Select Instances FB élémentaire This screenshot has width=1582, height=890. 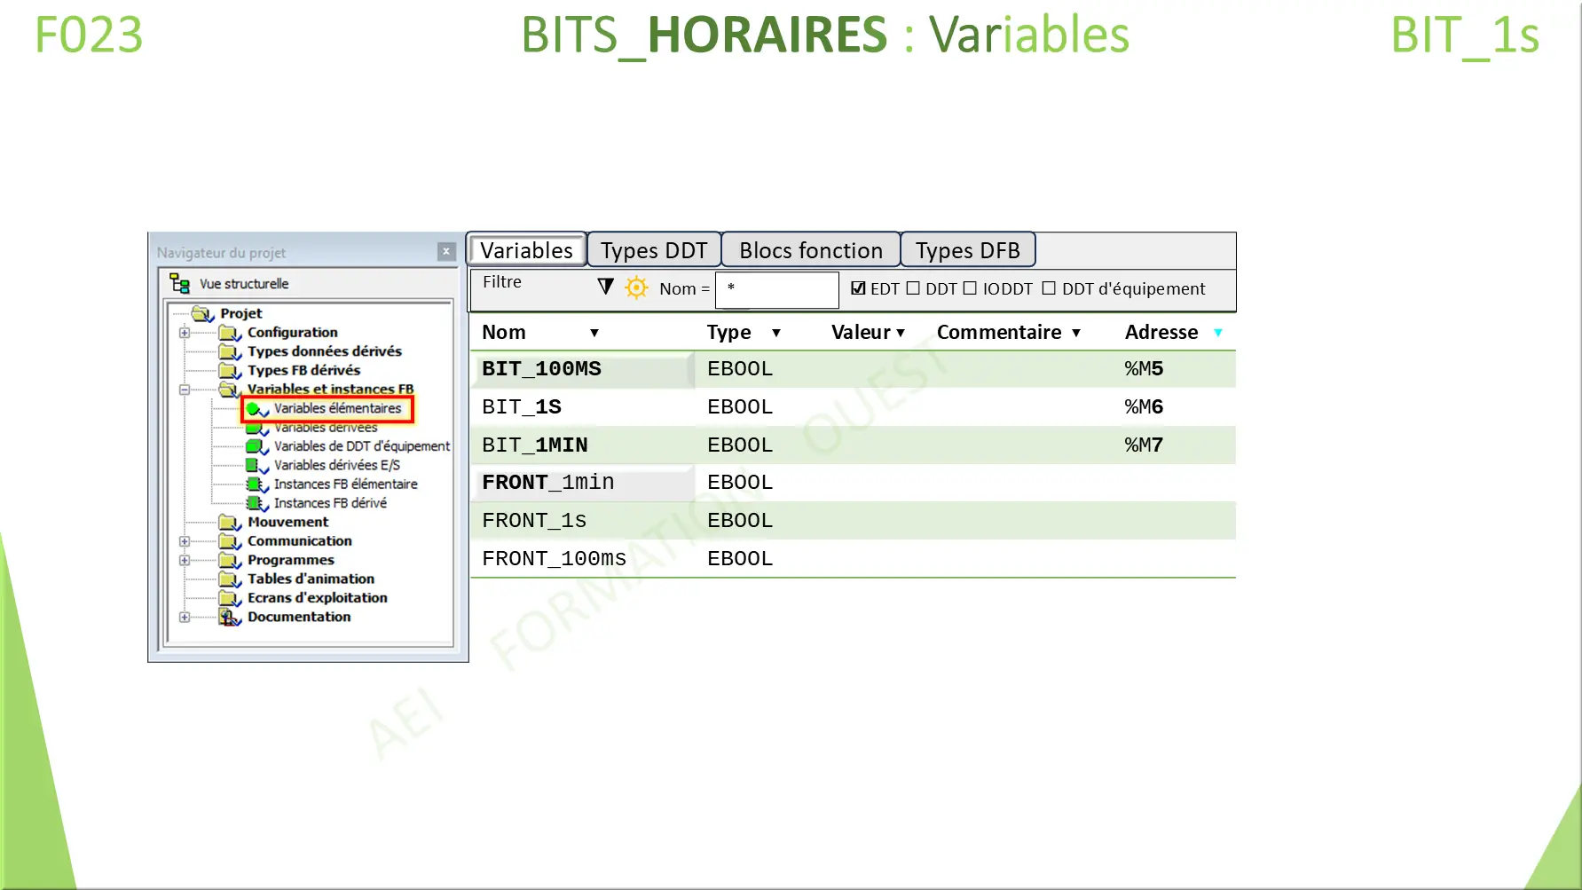345,484
